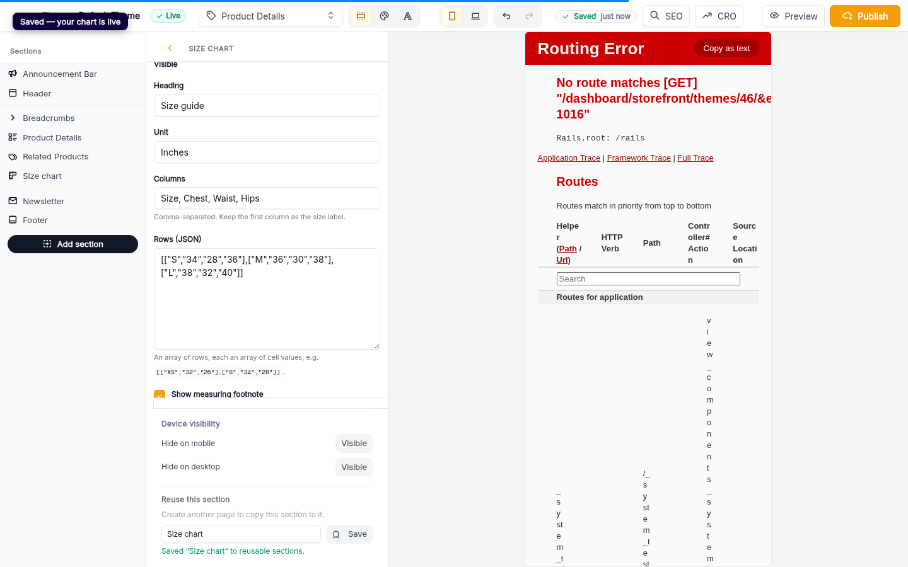
Task: Click Copy as text button
Action: click(726, 49)
